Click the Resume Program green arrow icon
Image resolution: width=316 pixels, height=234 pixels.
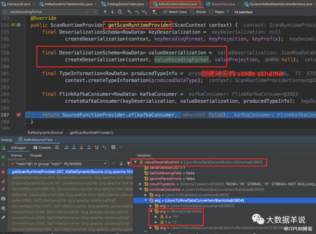(3, 157)
